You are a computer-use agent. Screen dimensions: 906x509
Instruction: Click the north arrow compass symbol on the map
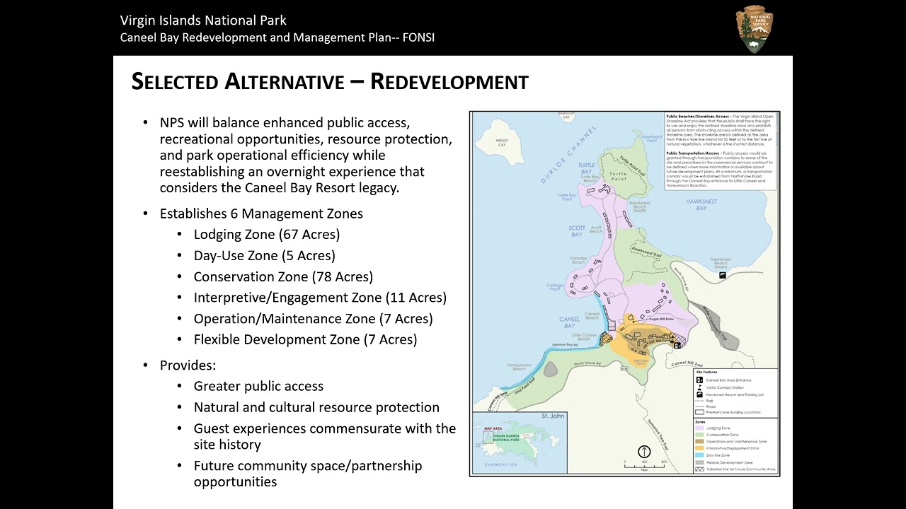coord(644,452)
